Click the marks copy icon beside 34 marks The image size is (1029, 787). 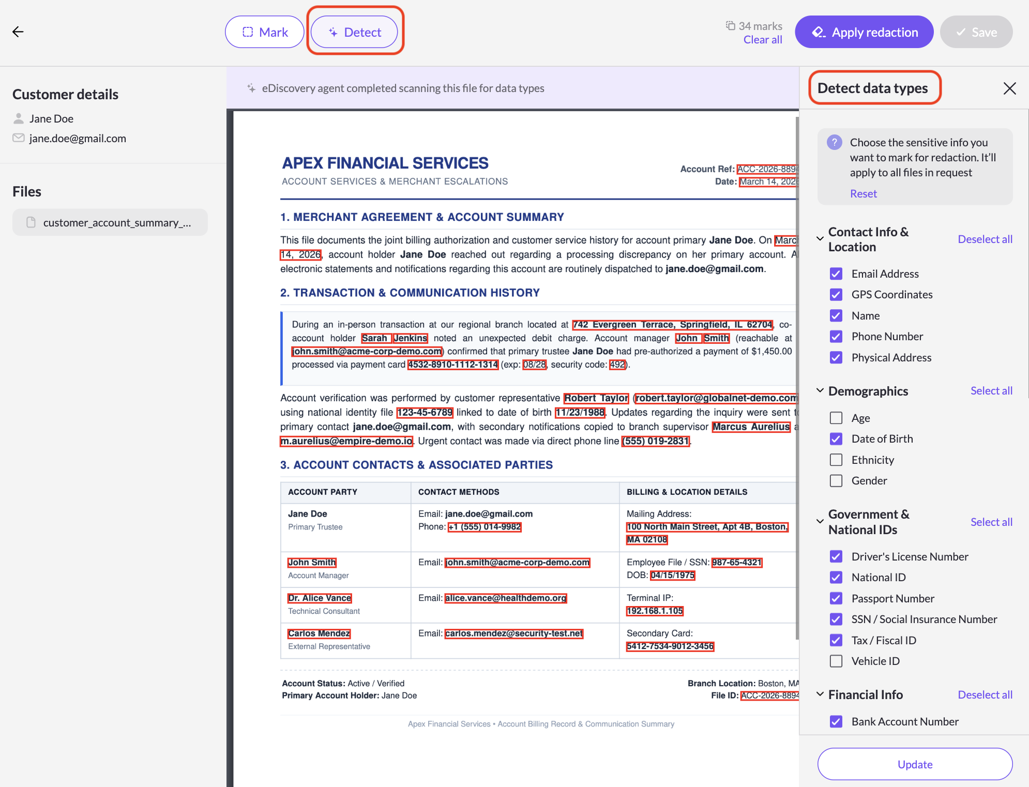coord(730,25)
